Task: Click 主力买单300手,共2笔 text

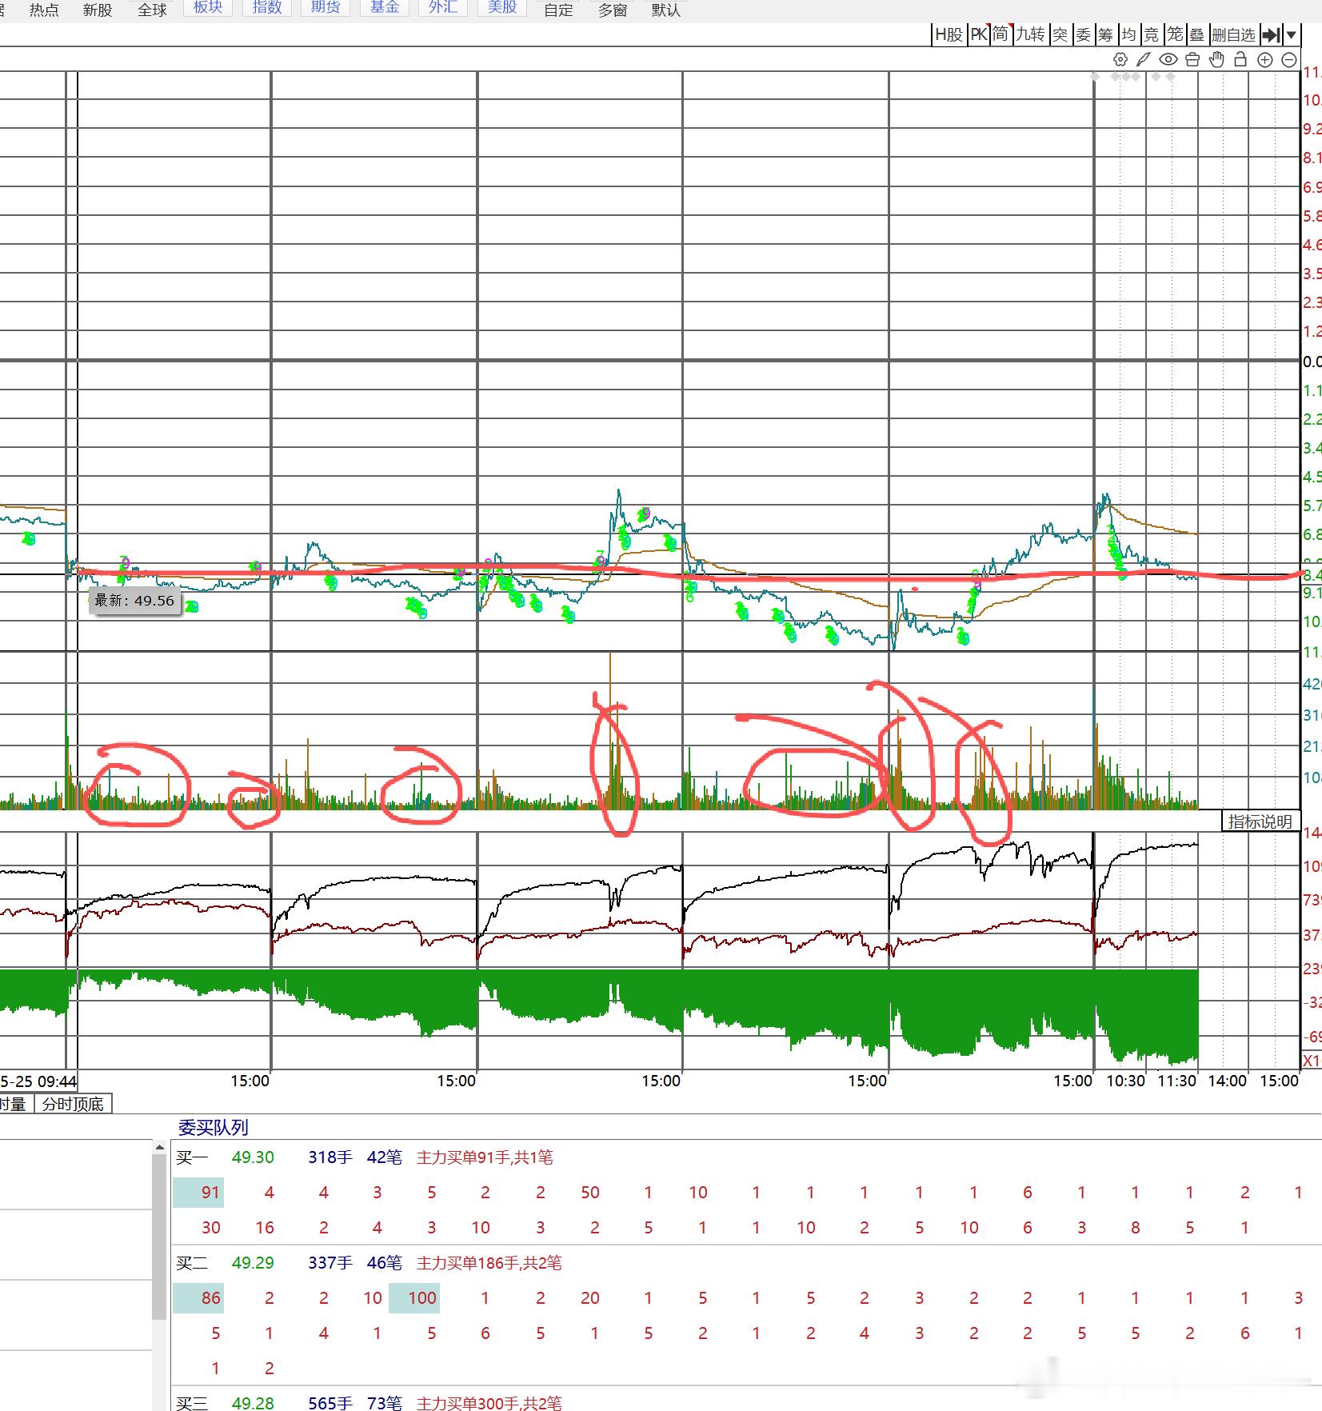Action: (489, 1402)
